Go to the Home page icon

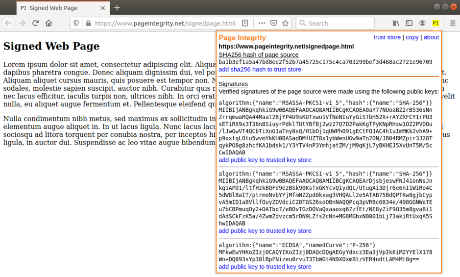point(48,23)
